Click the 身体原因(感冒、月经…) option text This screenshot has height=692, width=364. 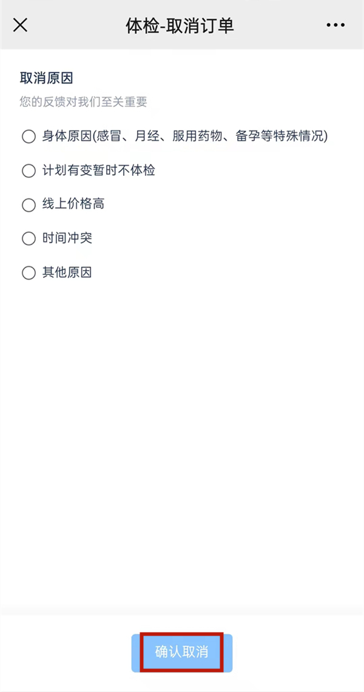(184, 136)
